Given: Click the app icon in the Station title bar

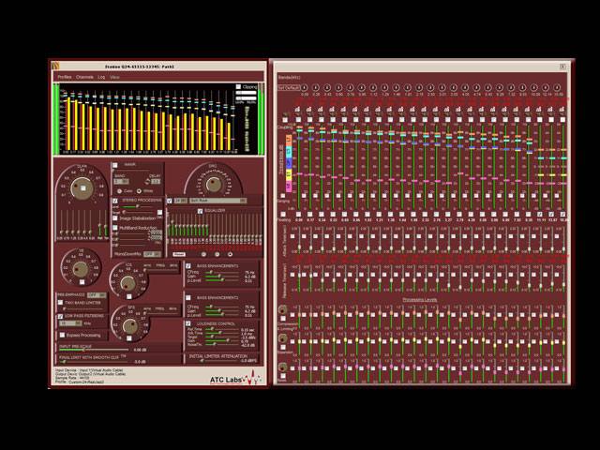Looking at the screenshot, I should click(x=56, y=67).
